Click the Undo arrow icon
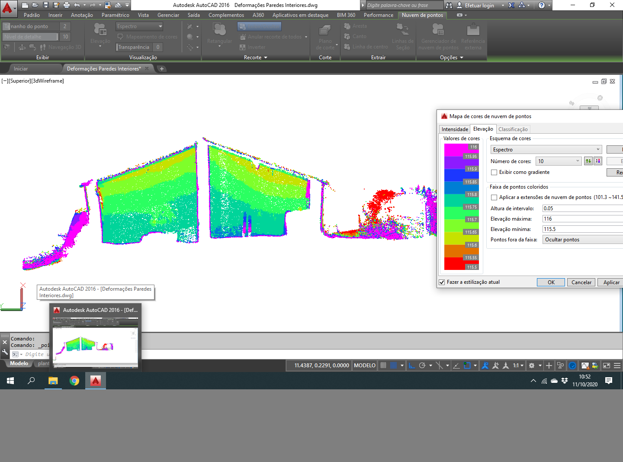 pos(77,5)
